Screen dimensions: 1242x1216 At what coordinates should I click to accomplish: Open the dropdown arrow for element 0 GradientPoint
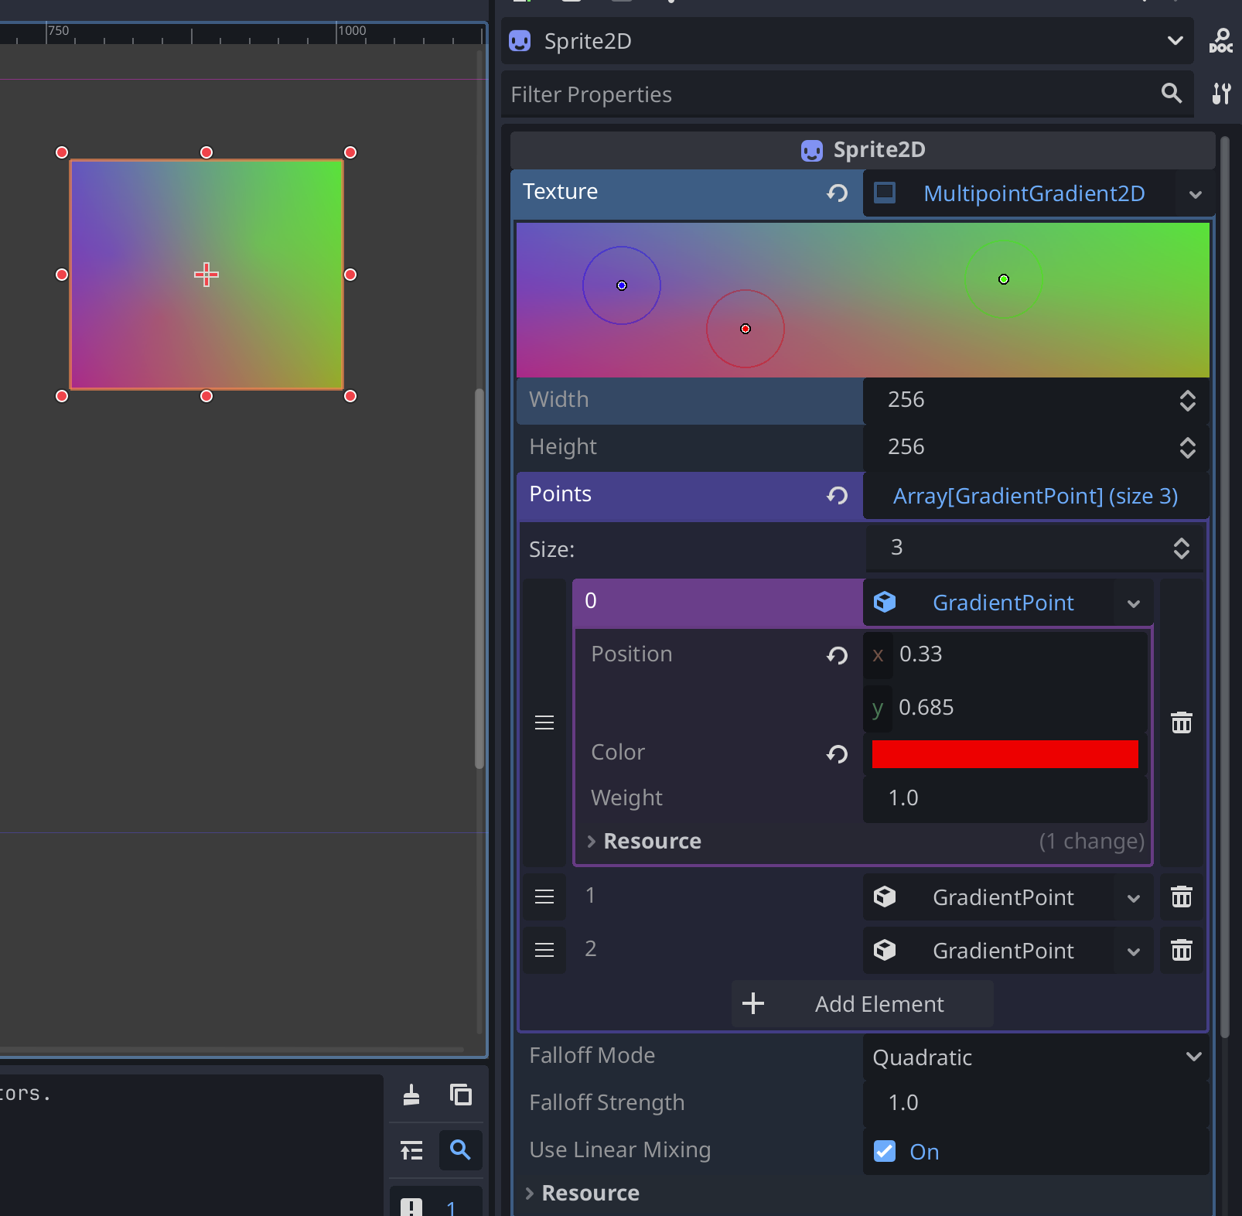1133,603
